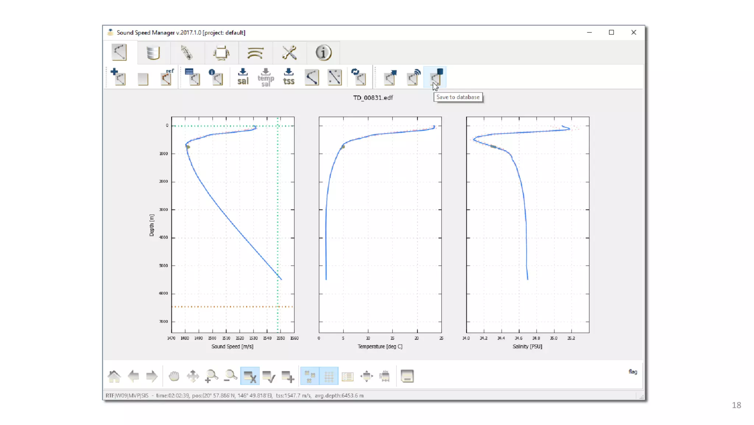Screen dimensions: 754x425
Task: Select the zoom in magnifier tool
Action: [211, 376]
